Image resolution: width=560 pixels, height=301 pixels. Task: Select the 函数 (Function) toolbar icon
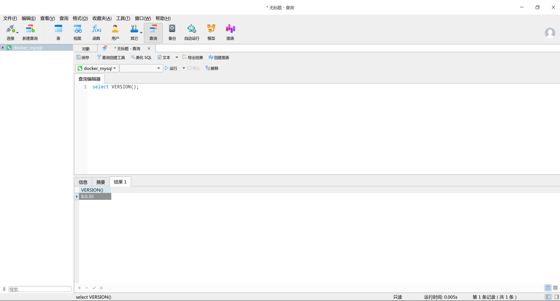[96, 32]
